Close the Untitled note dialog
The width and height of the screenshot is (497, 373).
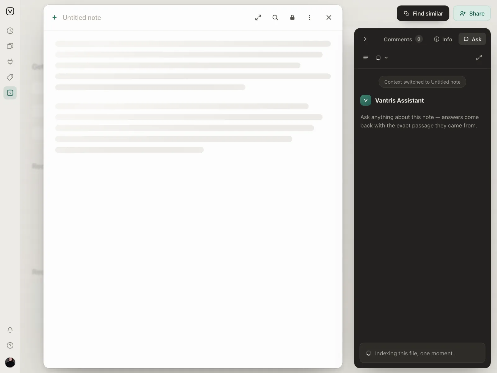[329, 17]
